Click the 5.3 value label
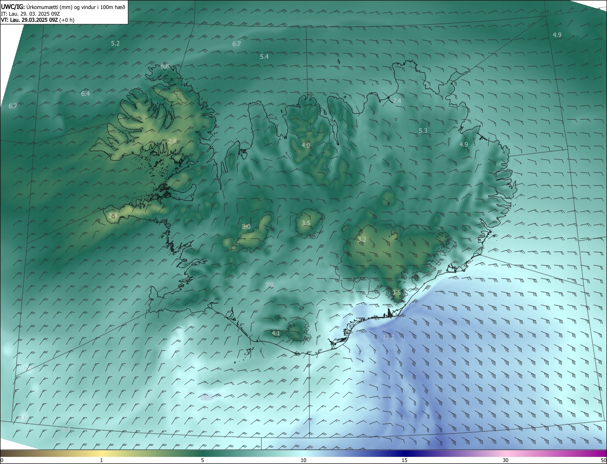This screenshot has height=464, width=607. pos(423,130)
